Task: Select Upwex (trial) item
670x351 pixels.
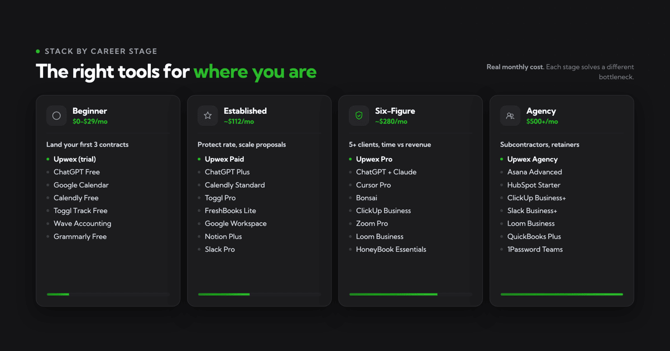Action: click(75, 159)
